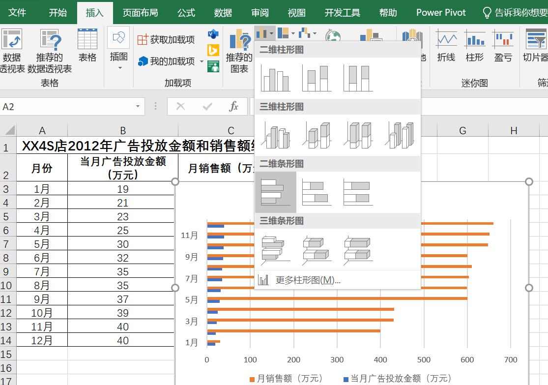Screen dimensions: 548x385
Task: Click 获取加载项
Action: (x=166, y=39)
